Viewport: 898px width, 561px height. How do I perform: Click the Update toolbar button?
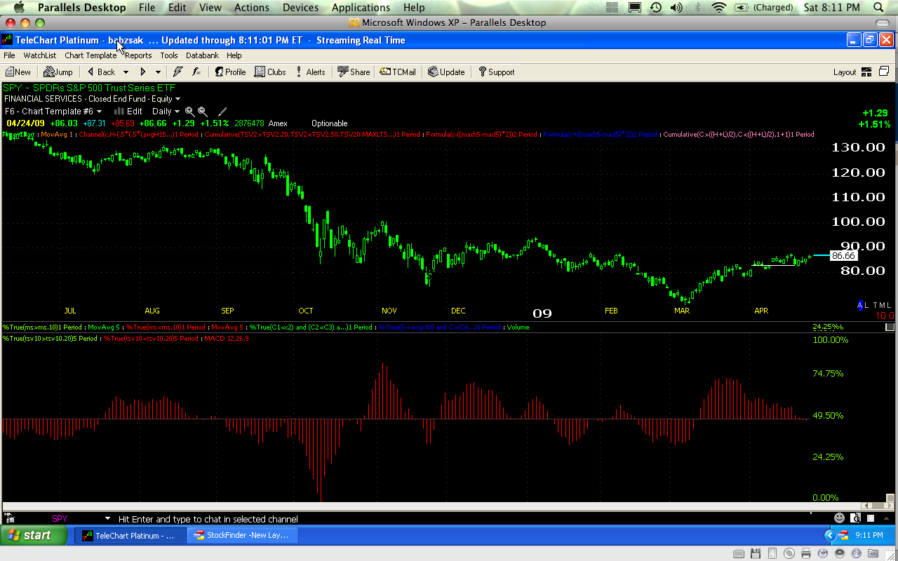click(x=446, y=72)
